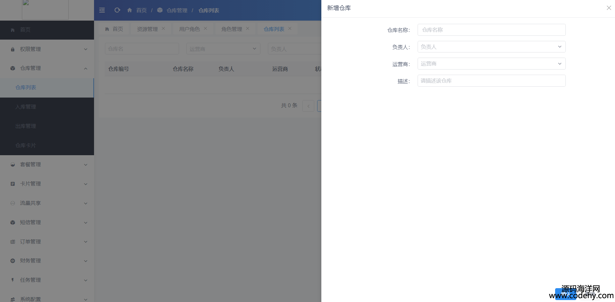Expand 流量共享 sidebar menu
This screenshot has width=615, height=302.
point(47,203)
